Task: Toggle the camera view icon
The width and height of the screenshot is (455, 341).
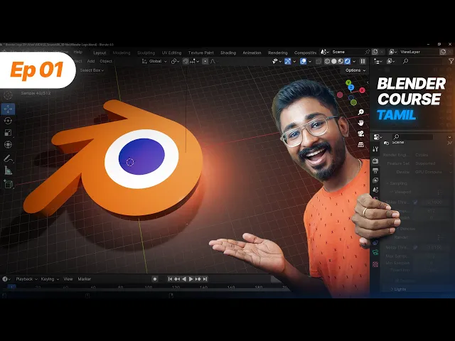Action: [x=360, y=134]
